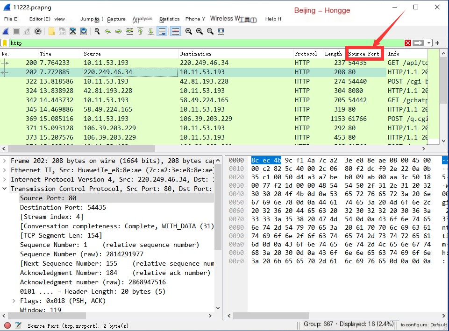Viewport: 449px width, 331px height.
Task: Click configuration profile Default in status bar
Action: [x=423, y=325]
